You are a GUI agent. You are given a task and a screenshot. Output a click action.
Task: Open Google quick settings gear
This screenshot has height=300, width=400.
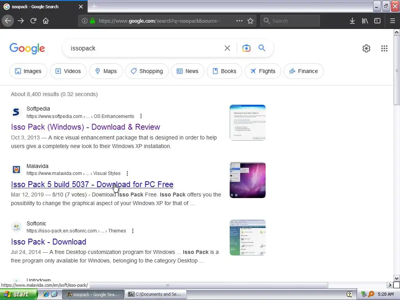(366, 48)
